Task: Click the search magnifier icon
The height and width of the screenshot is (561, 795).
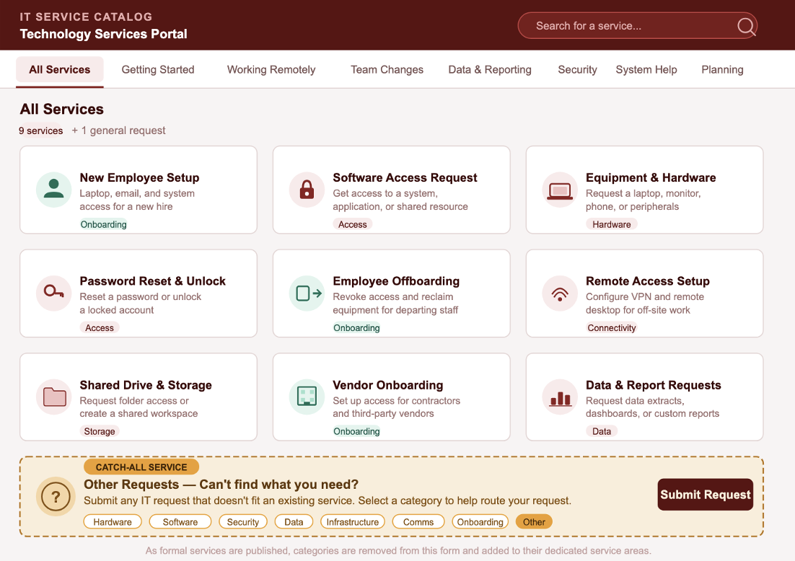Action: [x=746, y=27]
